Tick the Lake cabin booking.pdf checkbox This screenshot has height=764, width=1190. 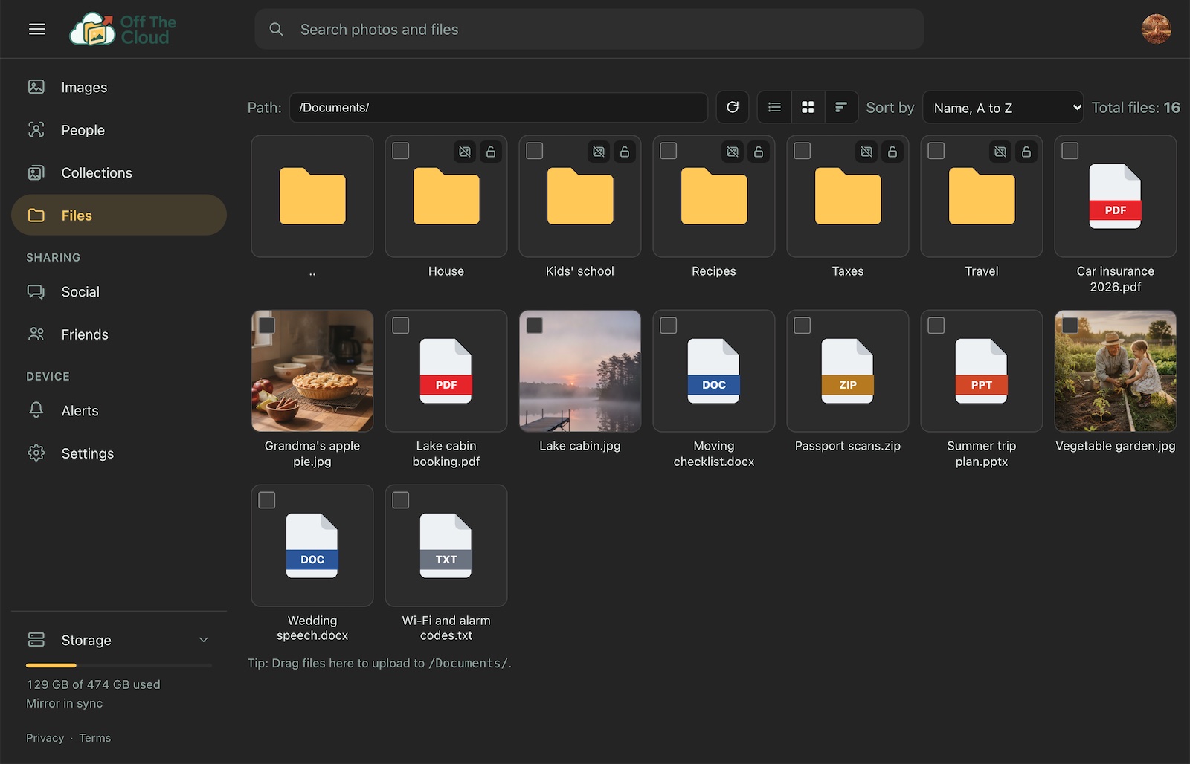[401, 326]
